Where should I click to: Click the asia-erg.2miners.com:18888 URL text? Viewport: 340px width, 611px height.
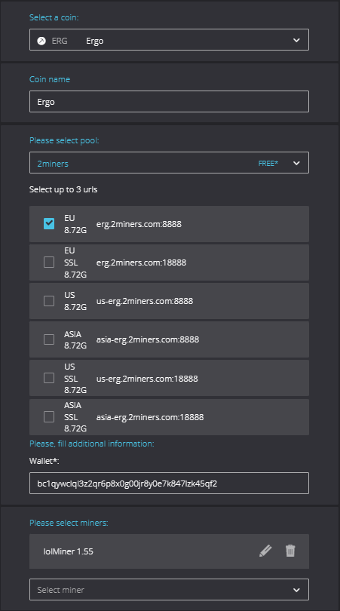click(150, 417)
